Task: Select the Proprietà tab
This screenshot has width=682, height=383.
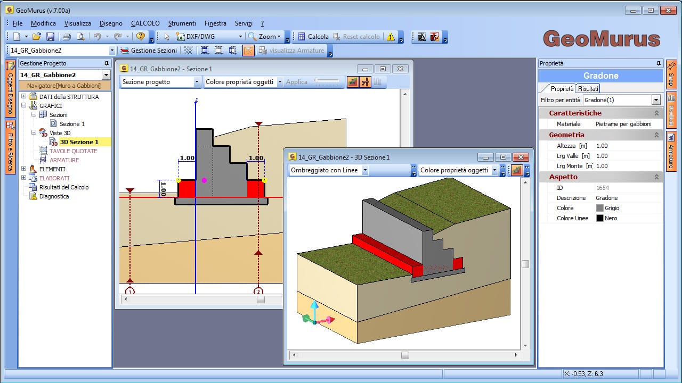Action: pyautogui.click(x=562, y=88)
